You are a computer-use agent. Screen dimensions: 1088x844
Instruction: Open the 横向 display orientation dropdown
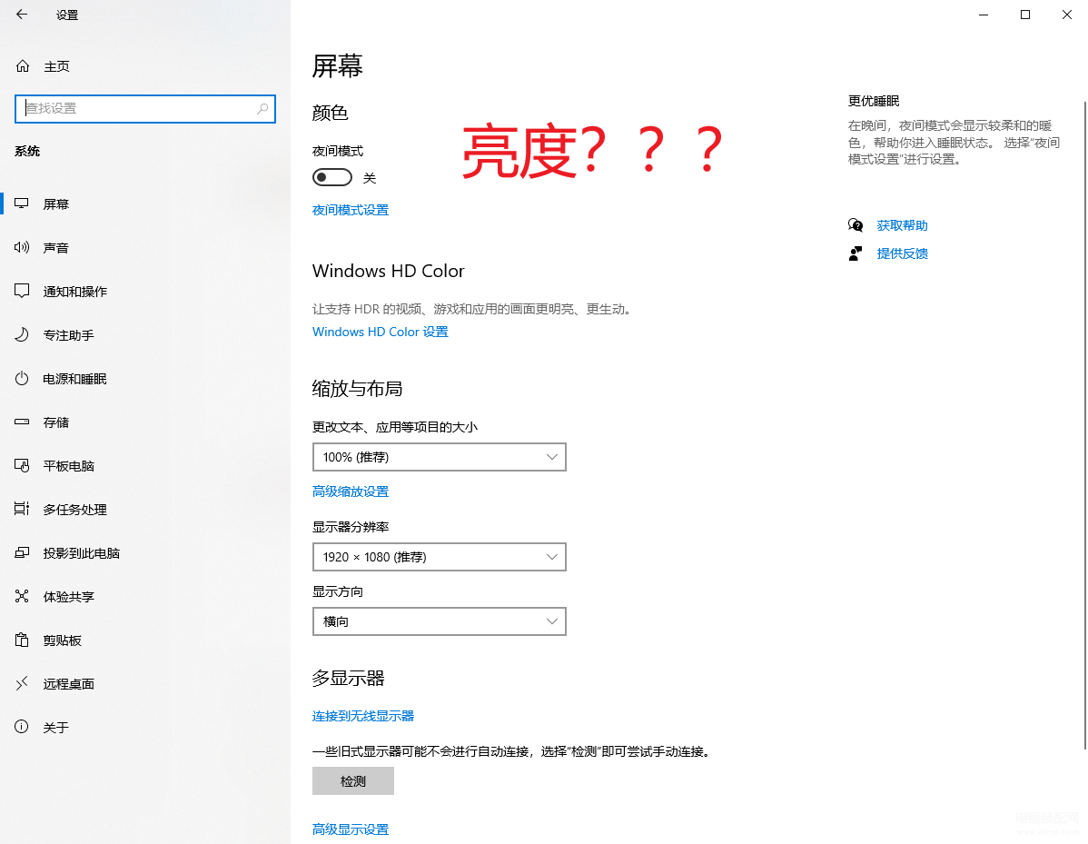pos(440,621)
